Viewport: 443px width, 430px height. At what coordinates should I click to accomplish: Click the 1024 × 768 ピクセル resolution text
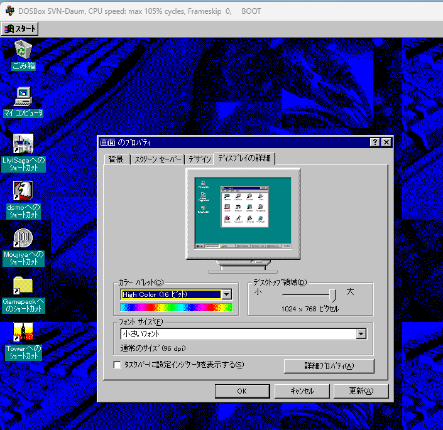coord(310,309)
